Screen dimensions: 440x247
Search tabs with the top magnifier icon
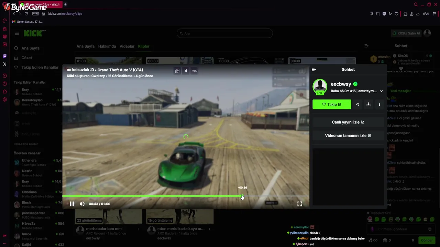point(416,4)
